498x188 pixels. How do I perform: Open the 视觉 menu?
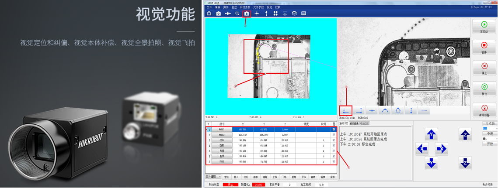(269, 7)
